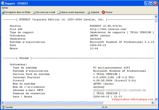Open Aperçu avant impression
The width and height of the screenshot is (159, 110).
click(73, 12)
